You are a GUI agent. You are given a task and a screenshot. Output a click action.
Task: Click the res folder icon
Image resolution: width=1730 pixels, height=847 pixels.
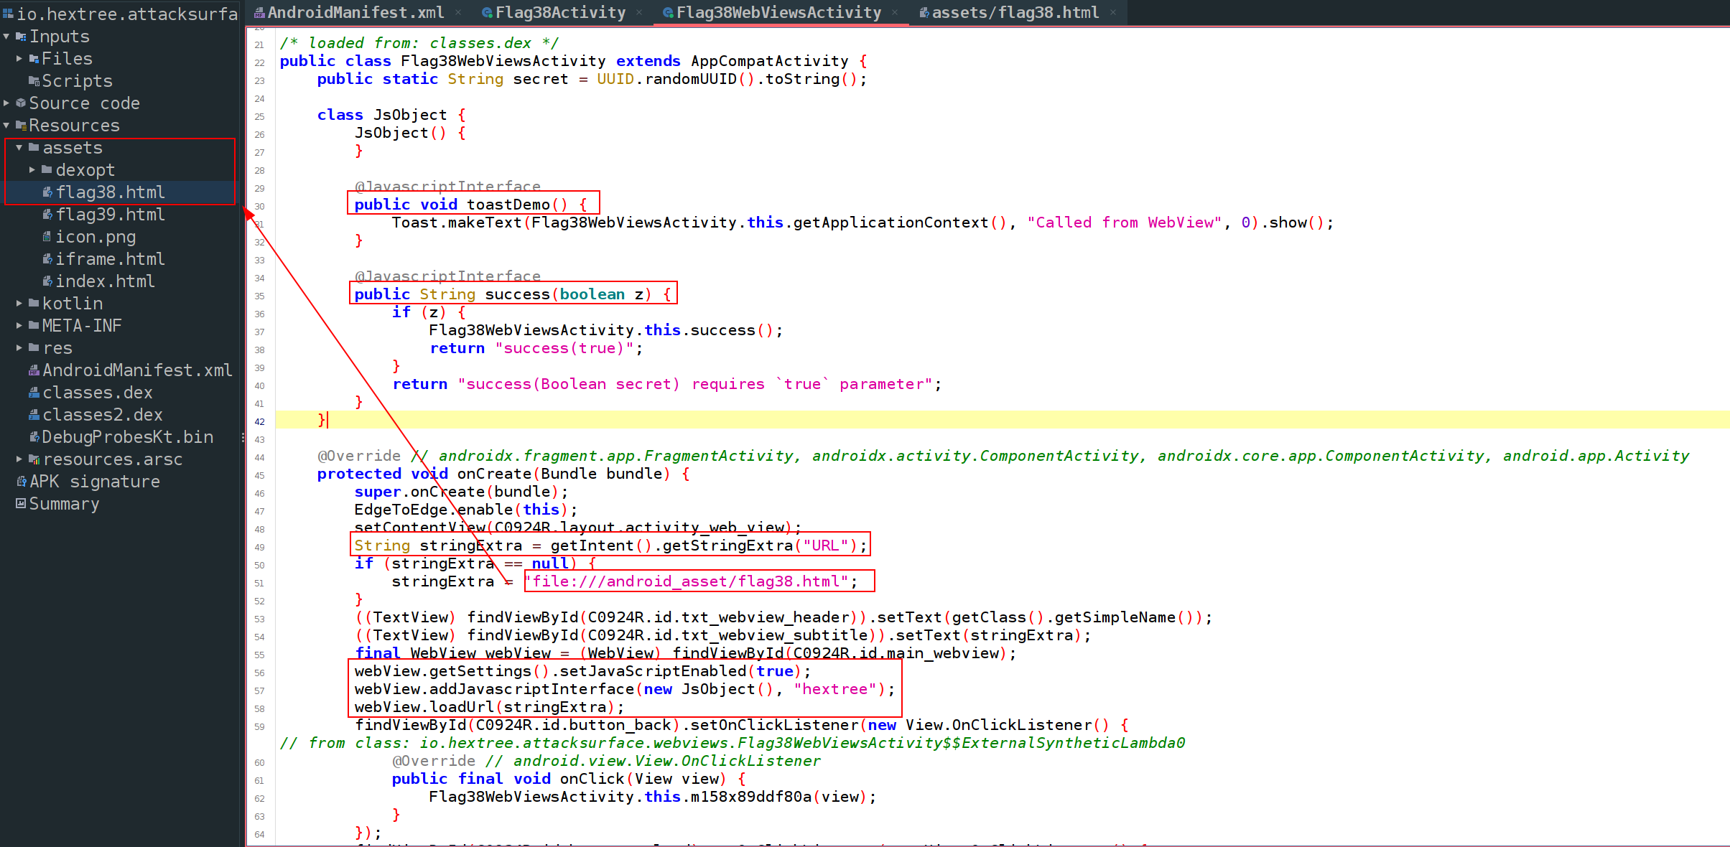click(34, 348)
